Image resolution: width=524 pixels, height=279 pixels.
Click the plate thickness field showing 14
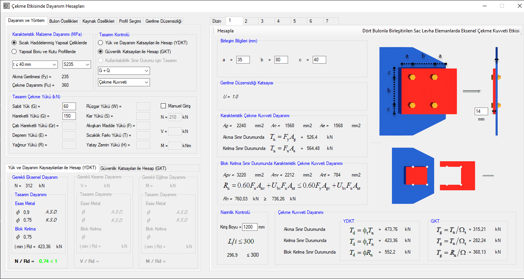481,111
